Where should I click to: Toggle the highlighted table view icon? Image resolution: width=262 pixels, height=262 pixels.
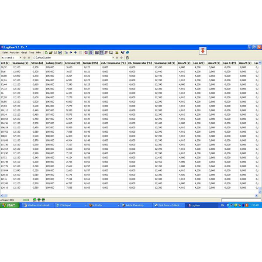point(101,53)
